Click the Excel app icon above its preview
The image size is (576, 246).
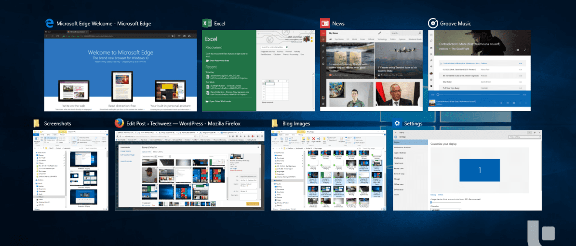207,23
